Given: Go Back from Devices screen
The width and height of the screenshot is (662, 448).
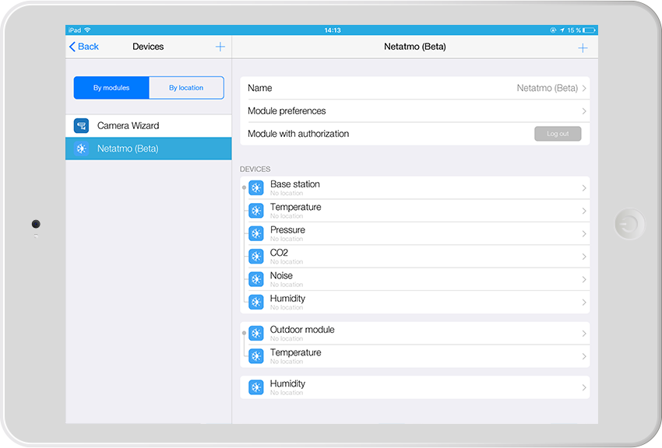Looking at the screenshot, I should (84, 47).
